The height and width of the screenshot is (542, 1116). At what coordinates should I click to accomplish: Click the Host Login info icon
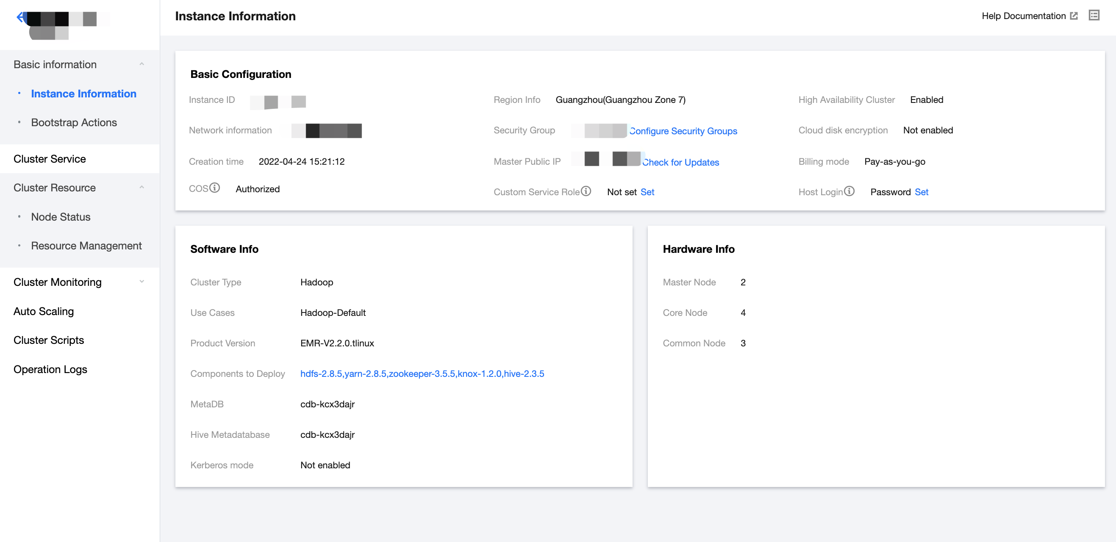pos(849,191)
